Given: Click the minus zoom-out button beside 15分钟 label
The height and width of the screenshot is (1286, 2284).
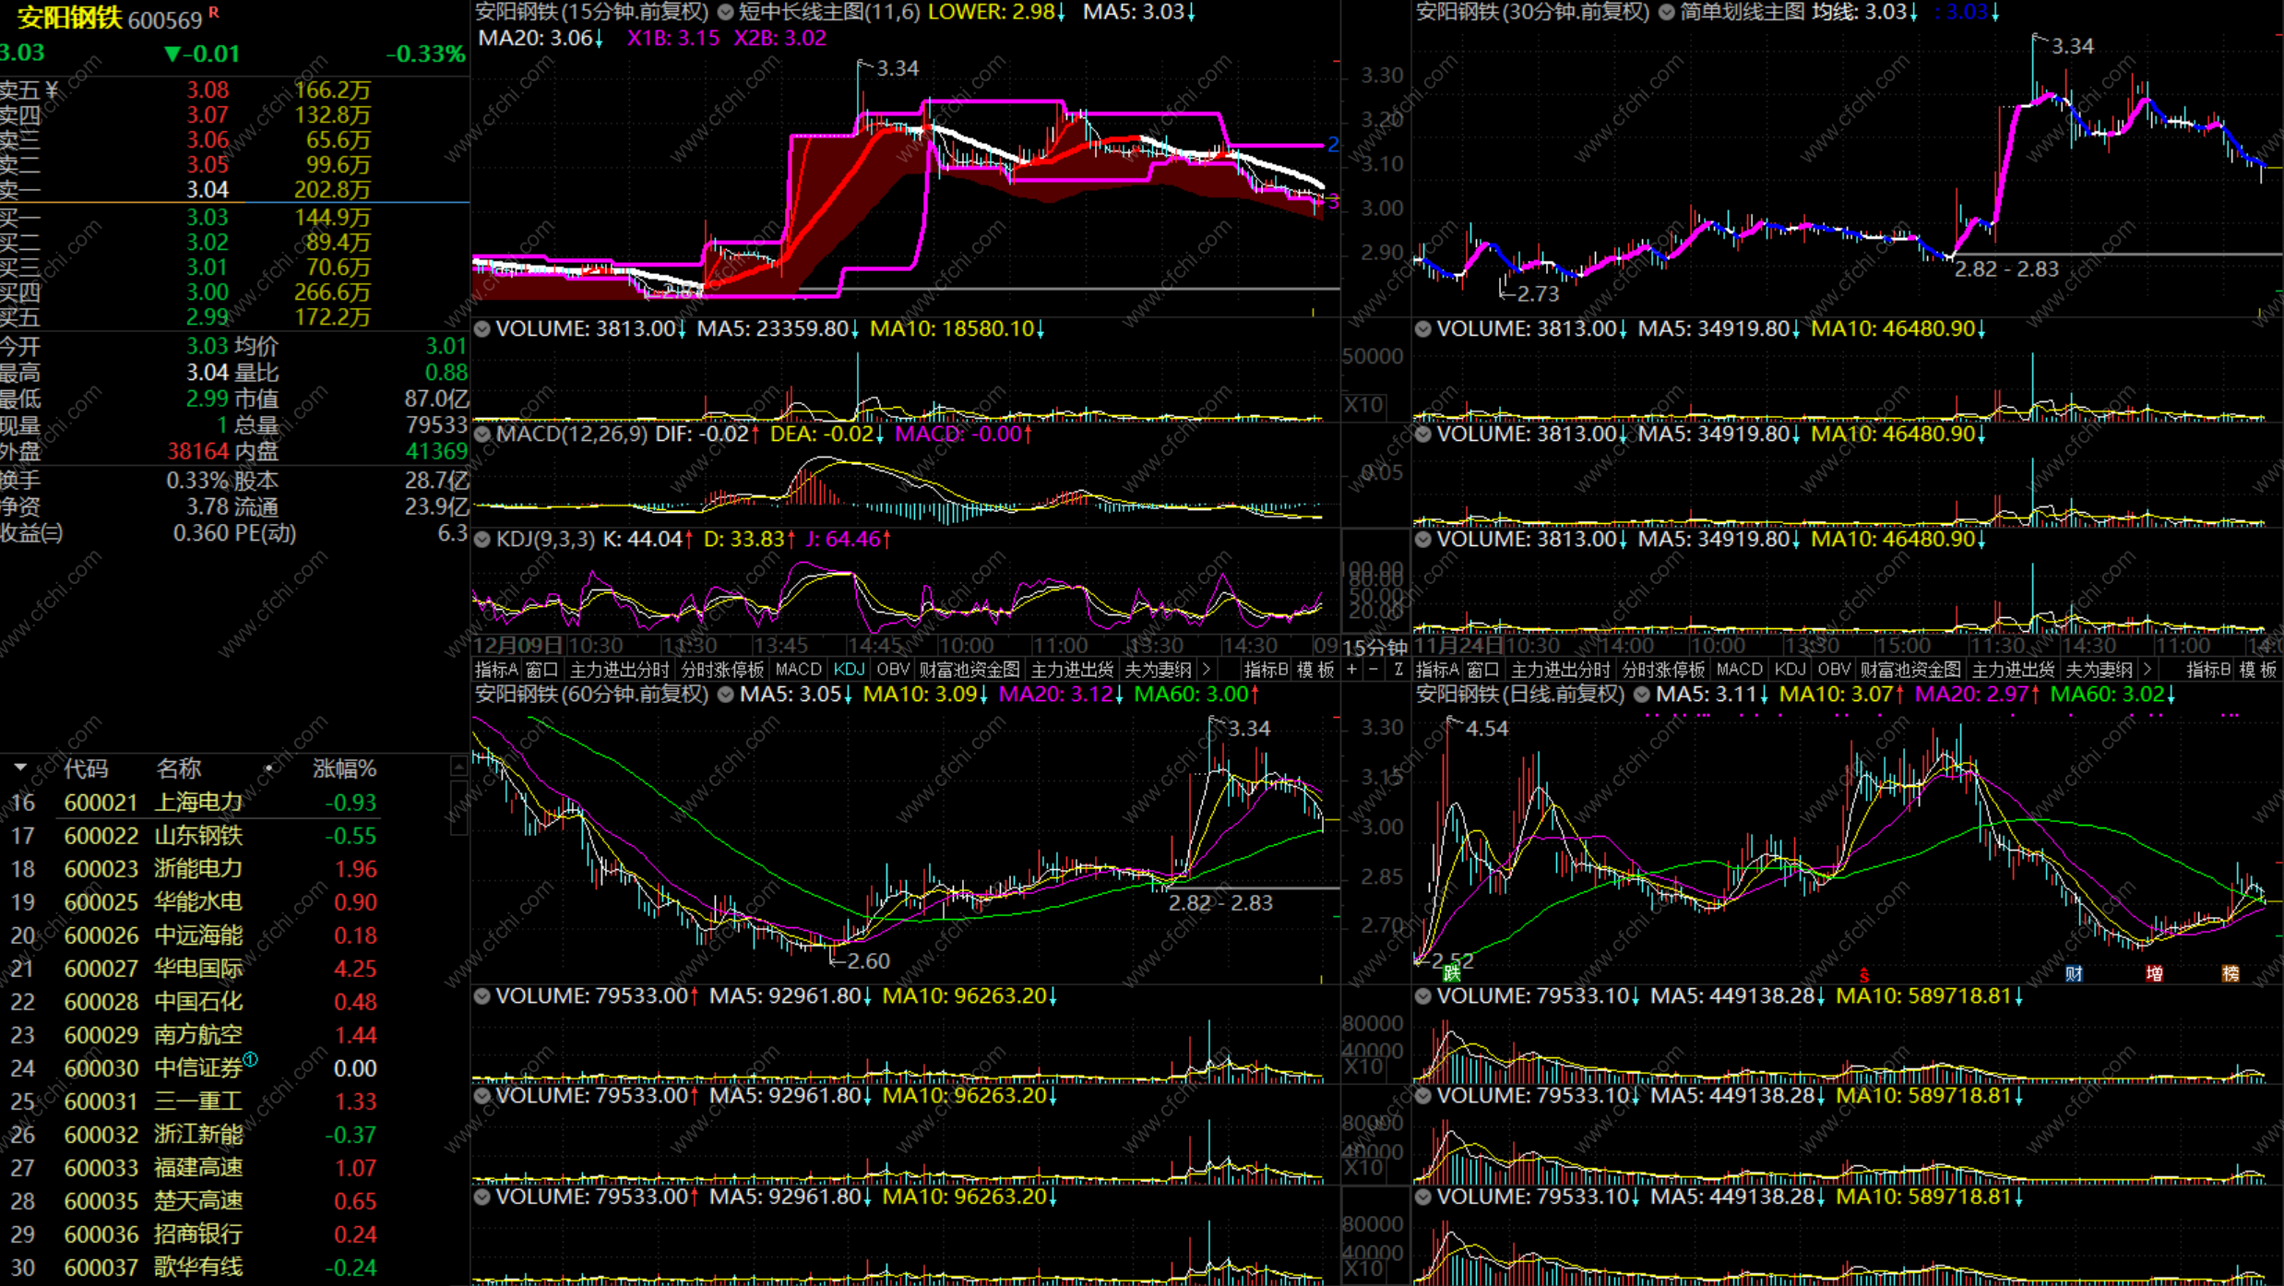Looking at the screenshot, I should 1374,670.
